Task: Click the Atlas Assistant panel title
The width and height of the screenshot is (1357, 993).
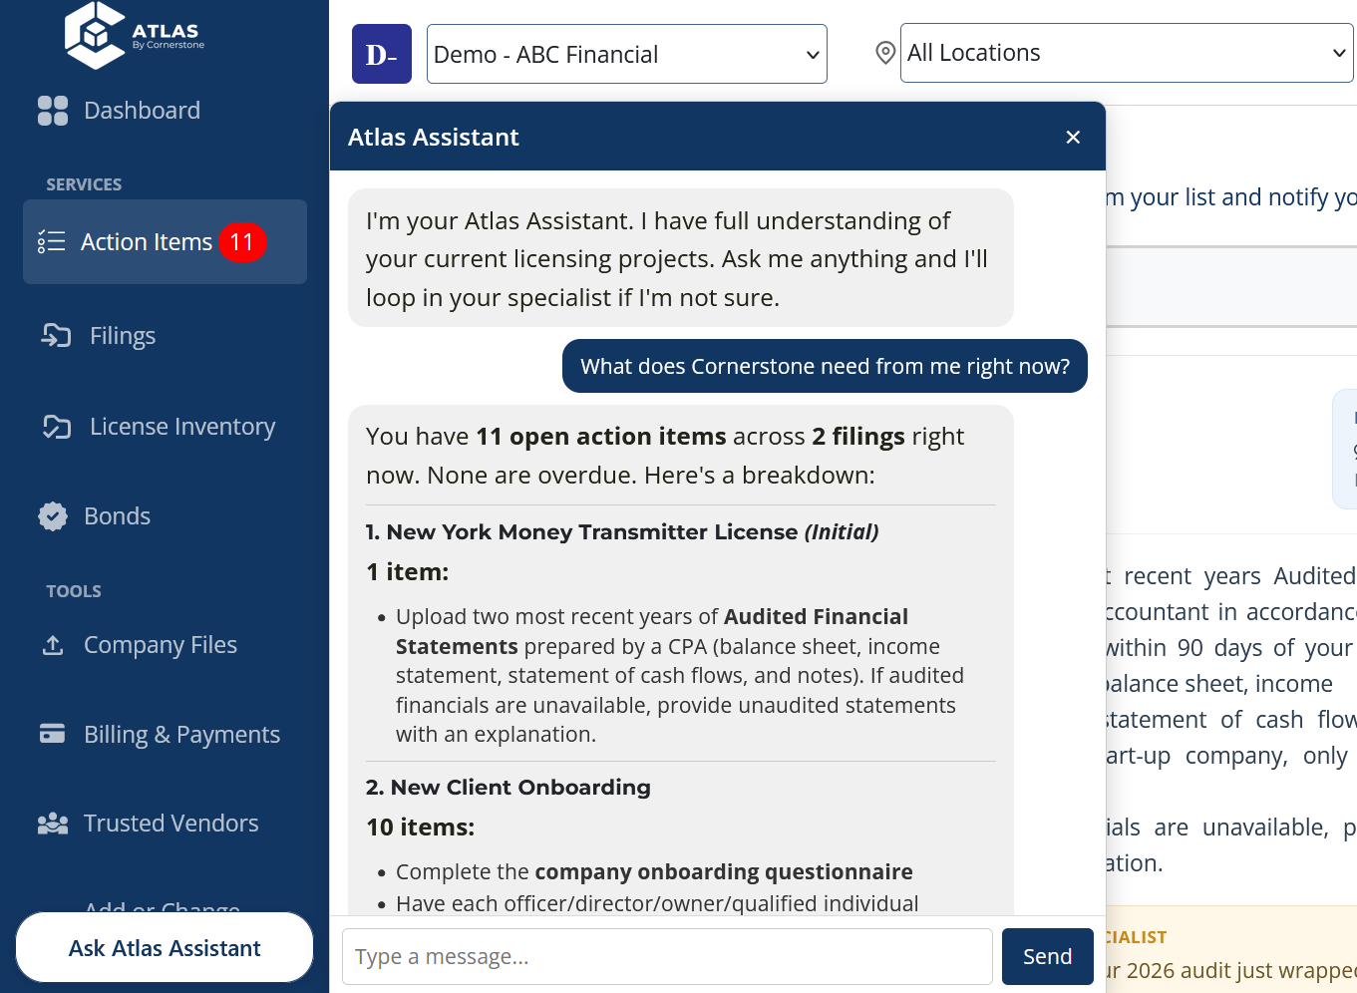Action: coord(434,138)
